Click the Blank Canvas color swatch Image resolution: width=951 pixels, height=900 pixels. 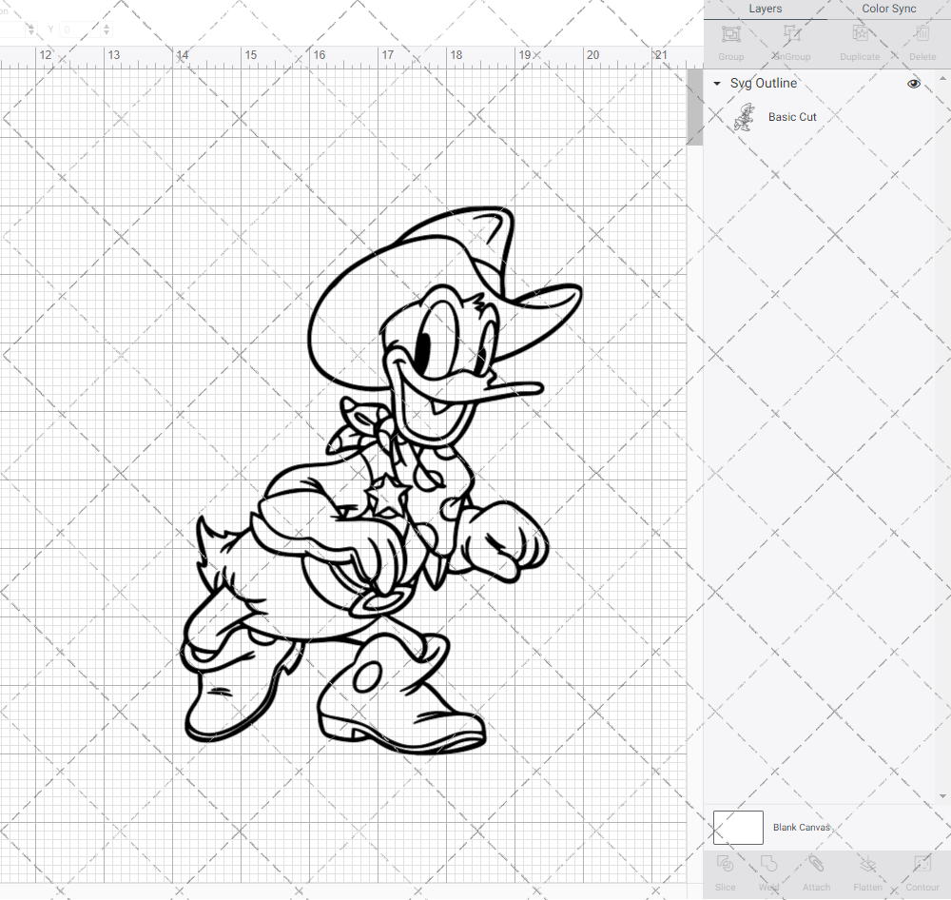pos(738,827)
